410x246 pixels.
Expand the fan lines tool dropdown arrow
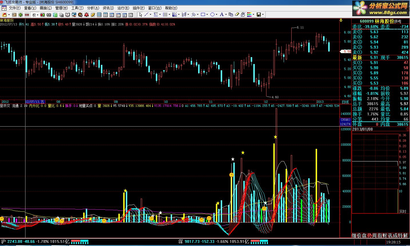tap(179, 15)
